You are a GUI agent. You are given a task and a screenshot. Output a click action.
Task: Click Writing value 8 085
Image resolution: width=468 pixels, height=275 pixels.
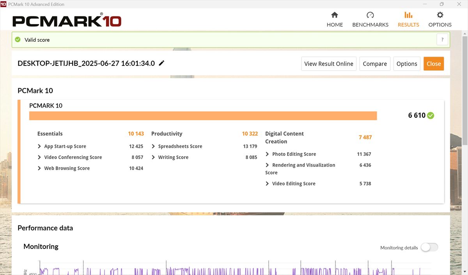pos(251,157)
